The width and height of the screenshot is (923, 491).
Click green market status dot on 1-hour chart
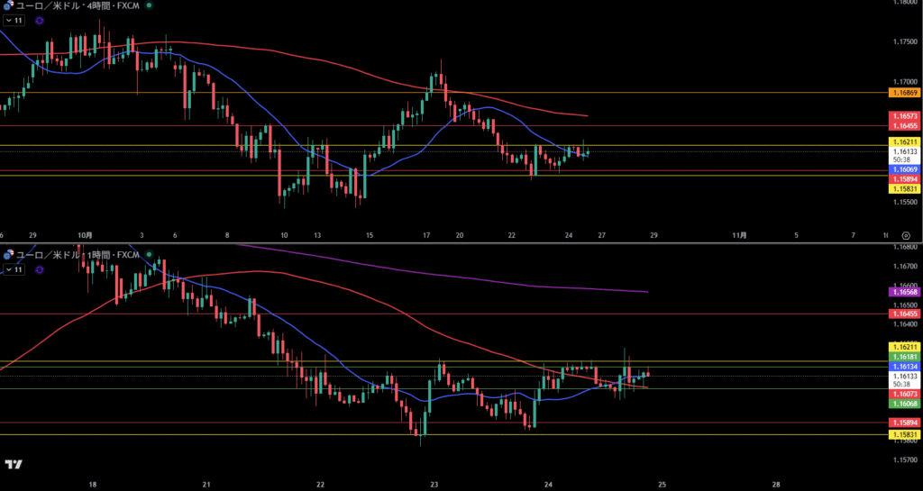tap(149, 255)
